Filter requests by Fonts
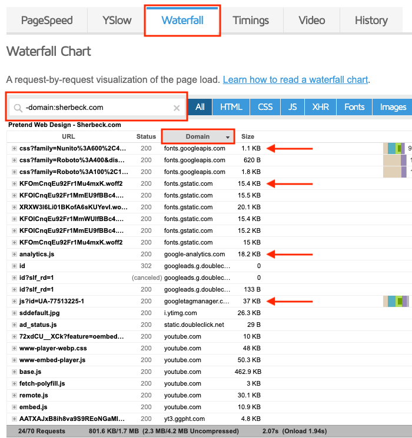This screenshot has width=412, height=438. pyautogui.click(x=354, y=107)
